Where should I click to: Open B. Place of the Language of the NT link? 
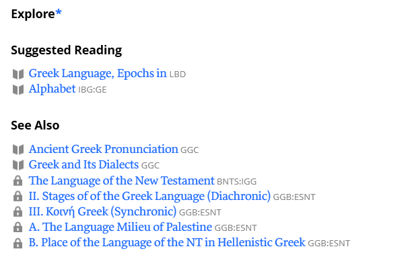(x=167, y=242)
